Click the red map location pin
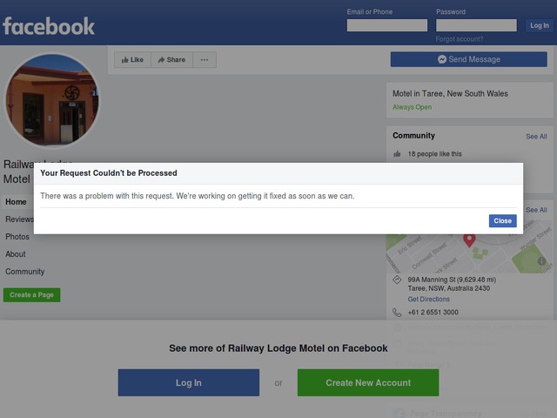 (469, 240)
